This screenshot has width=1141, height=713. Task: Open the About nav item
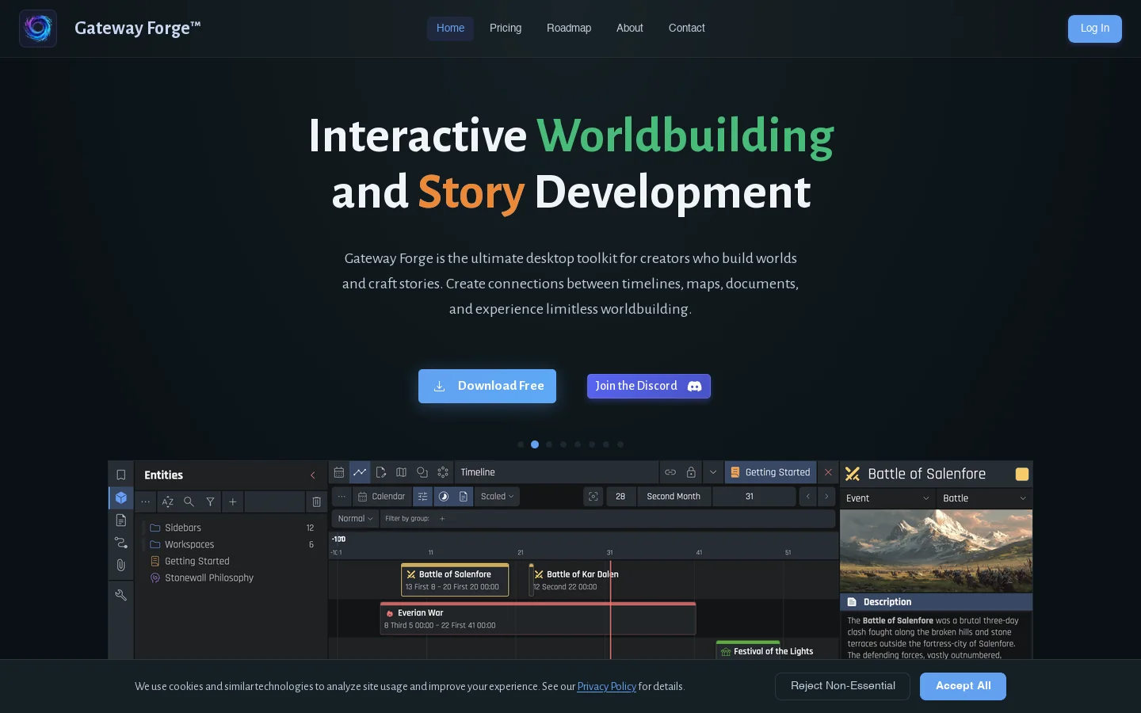click(x=630, y=29)
